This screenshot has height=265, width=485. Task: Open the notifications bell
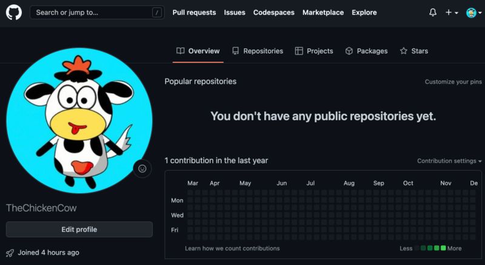point(433,13)
